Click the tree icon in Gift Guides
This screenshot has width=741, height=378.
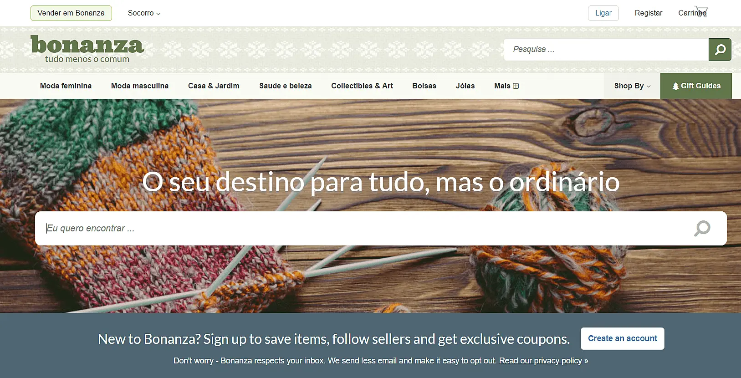675,86
